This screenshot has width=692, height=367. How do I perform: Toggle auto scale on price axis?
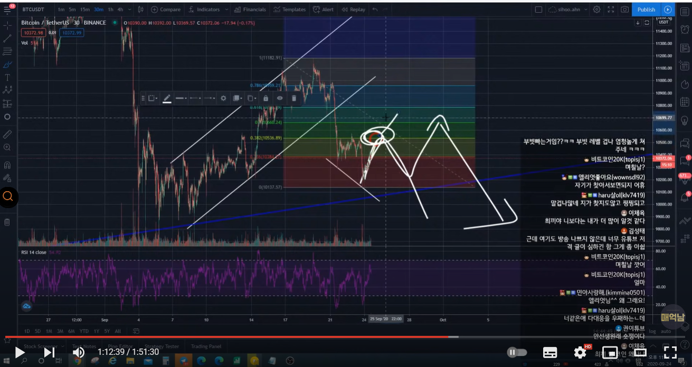pos(666,331)
